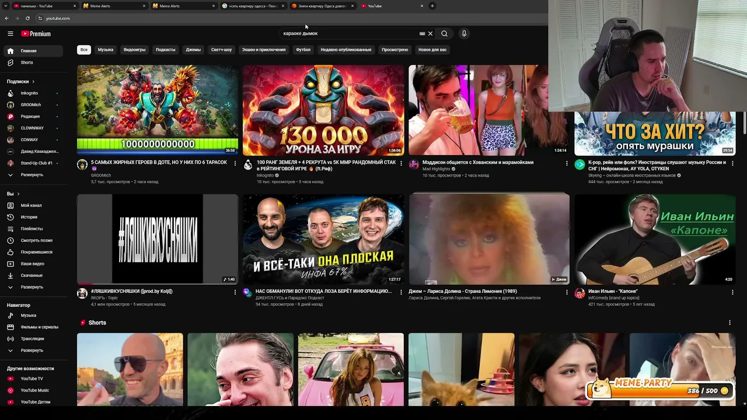
Task: Open options menu for the 5 САМЫХ ЖИРНЫХ ГЕРОЕВ video
Action: 235,163
